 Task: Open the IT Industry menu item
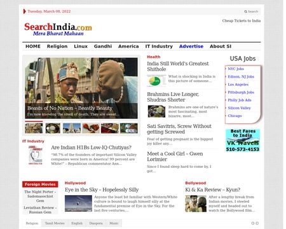tap(159, 46)
